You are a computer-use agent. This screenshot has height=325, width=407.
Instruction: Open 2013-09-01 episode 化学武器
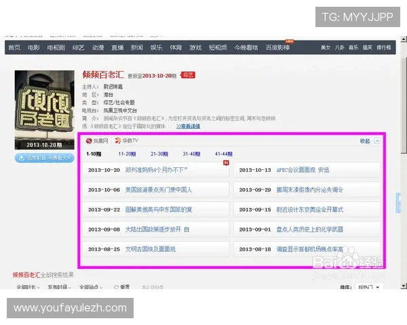(307, 230)
